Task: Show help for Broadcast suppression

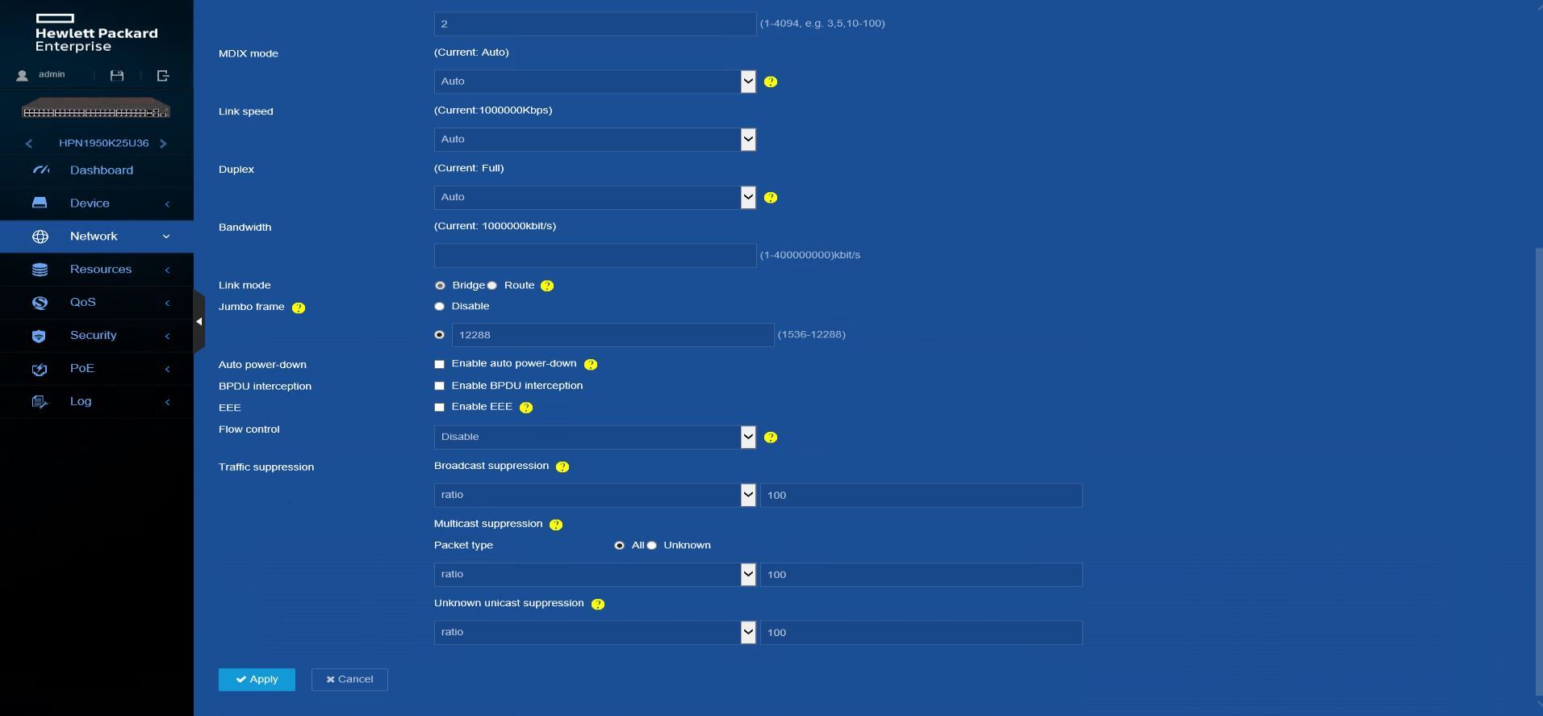Action: pos(562,467)
